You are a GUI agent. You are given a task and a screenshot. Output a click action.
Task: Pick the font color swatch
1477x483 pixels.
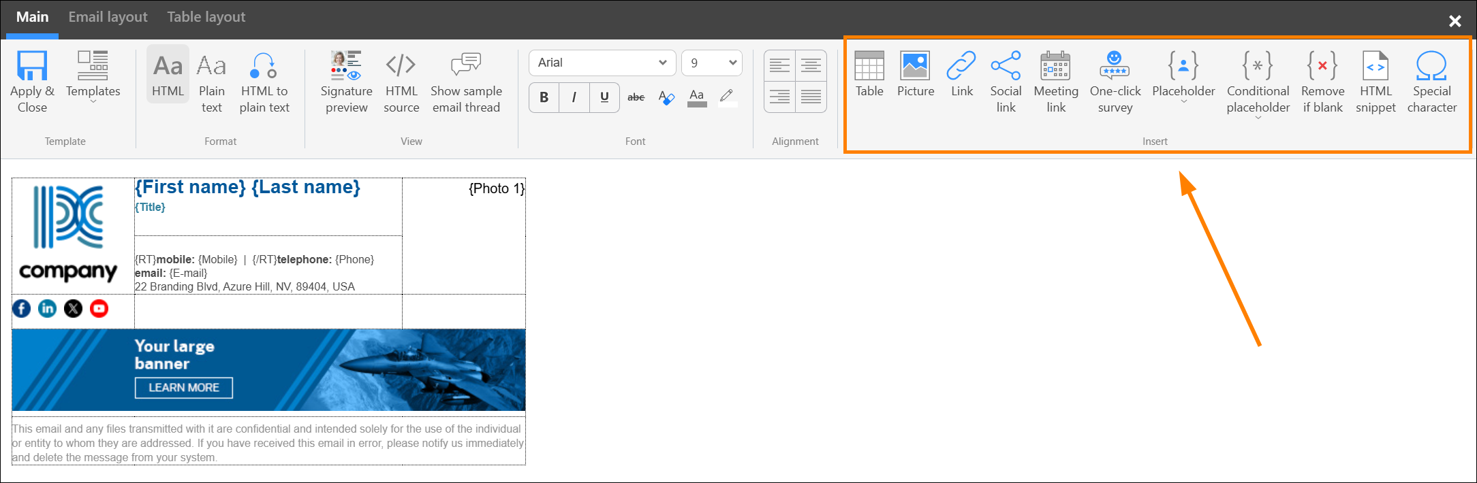tap(697, 97)
